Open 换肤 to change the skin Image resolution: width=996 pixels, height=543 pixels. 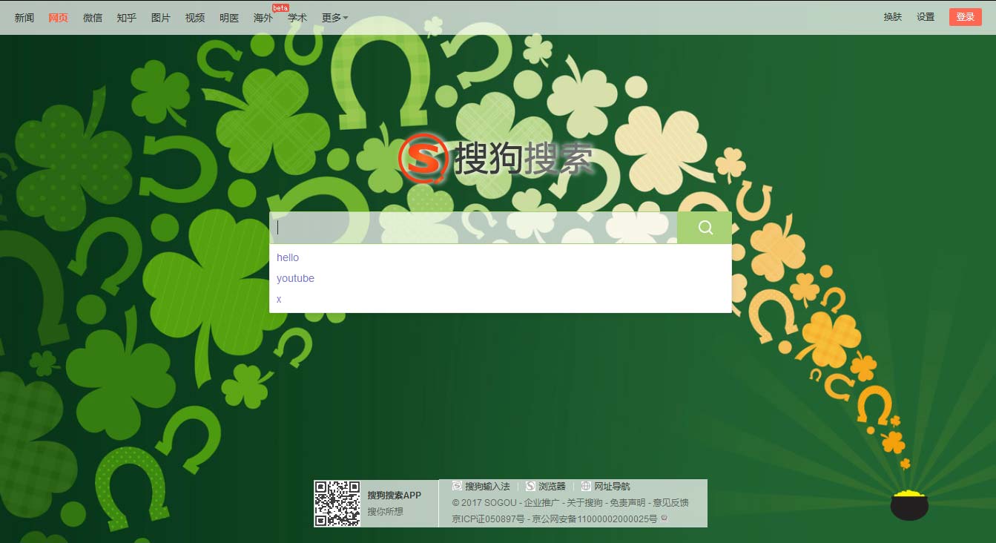(x=893, y=17)
